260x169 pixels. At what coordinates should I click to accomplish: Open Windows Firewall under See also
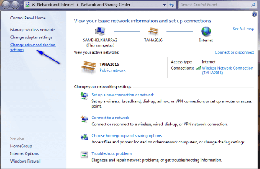[26, 161]
